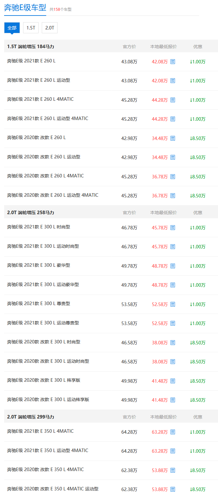
Task: Open calculator icon for 2021款 E 300 L 豪华型
Action: [173, 266]
